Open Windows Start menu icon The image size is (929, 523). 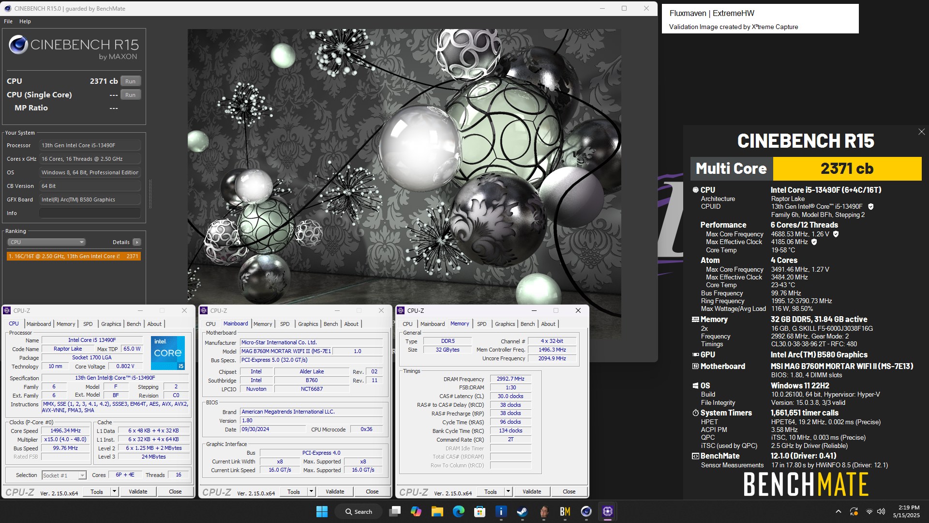322,511
